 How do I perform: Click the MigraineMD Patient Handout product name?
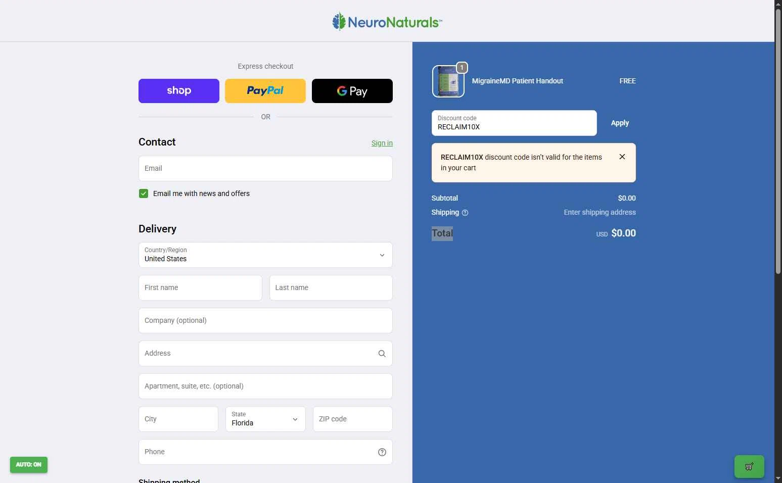click(x=517, y=81)
